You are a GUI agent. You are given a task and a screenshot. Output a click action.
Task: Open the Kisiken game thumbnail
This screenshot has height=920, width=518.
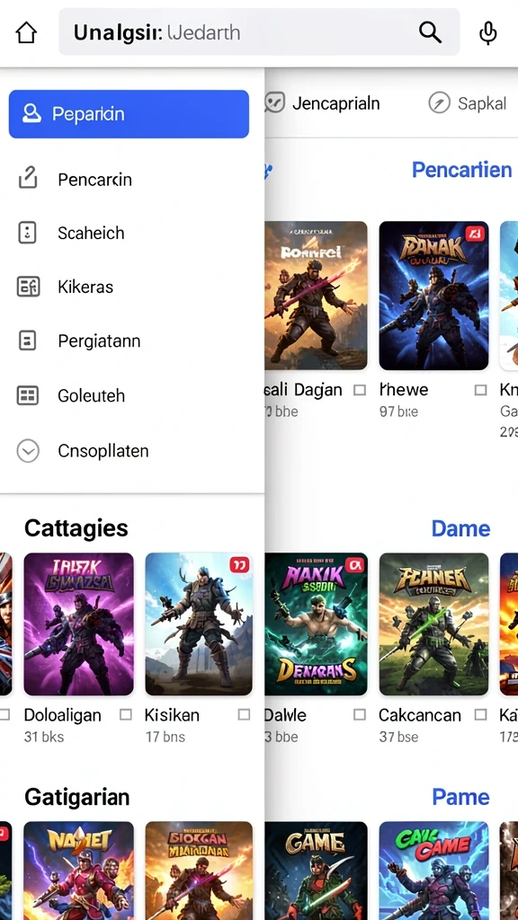pos(199,624)
